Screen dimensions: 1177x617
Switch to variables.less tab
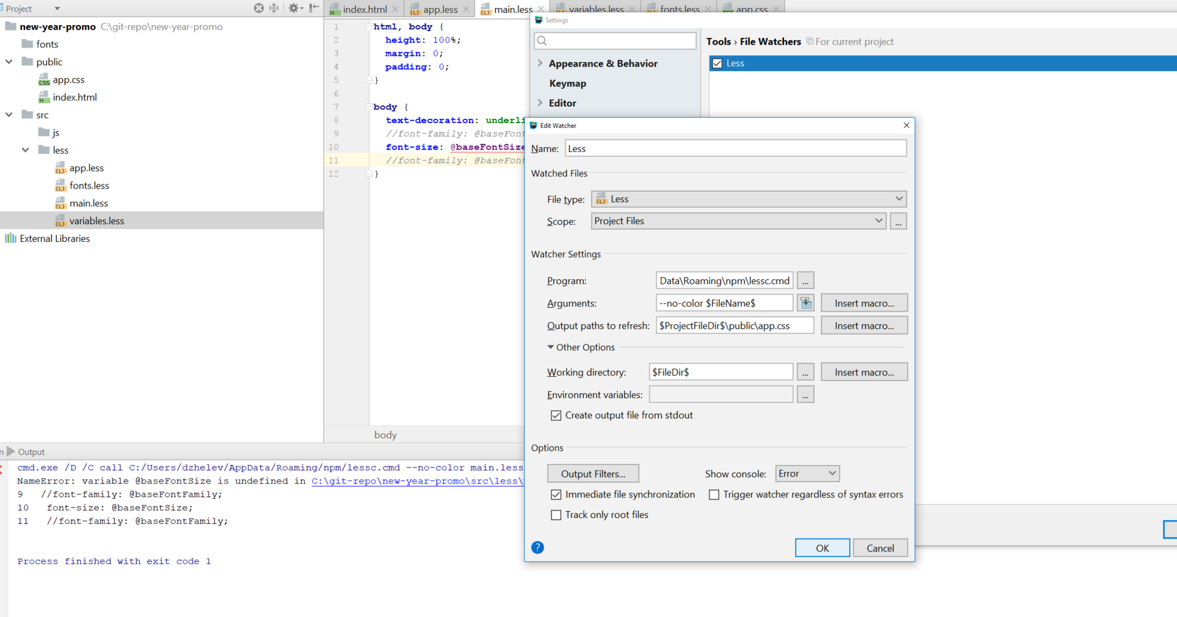click(x=596, y=9)
